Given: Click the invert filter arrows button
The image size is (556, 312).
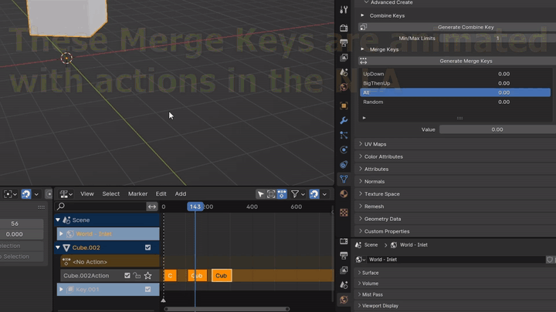Looking at the screenshot, I should (152, 206).
